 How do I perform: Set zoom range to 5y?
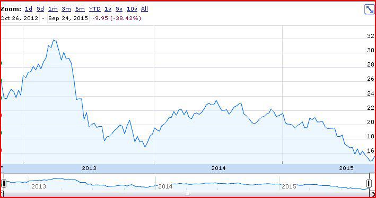119,9
